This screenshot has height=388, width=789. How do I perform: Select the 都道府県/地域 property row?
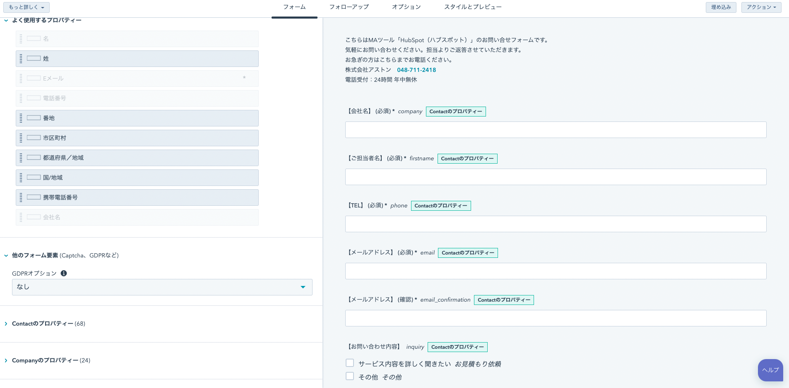[137, 158]
